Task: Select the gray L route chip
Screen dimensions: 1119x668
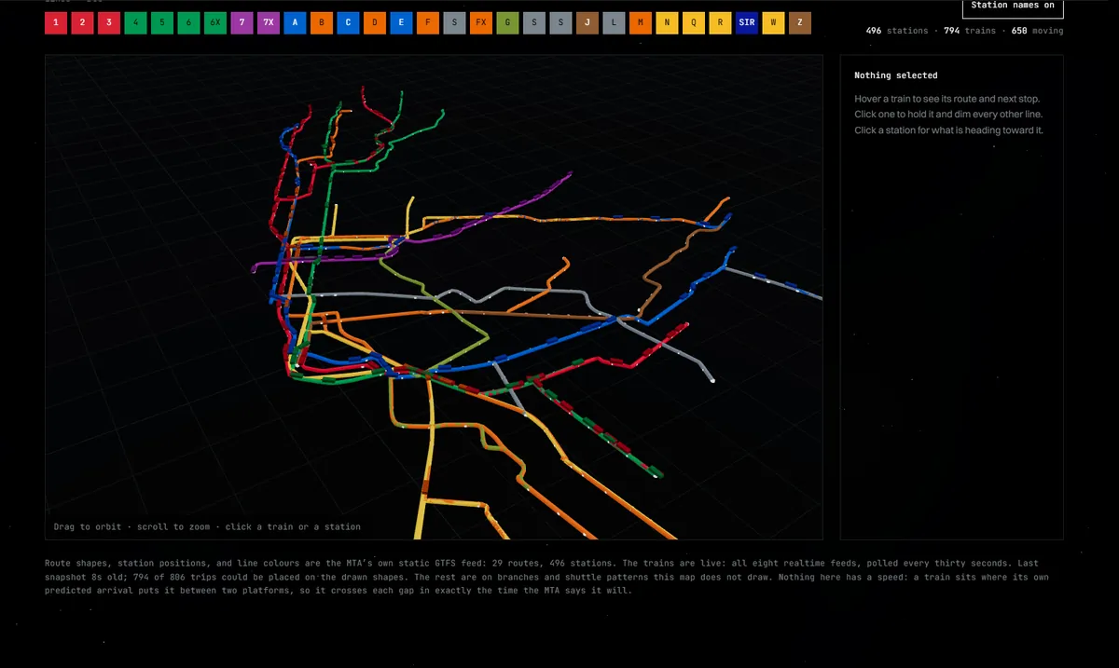Action: point(614,23)
